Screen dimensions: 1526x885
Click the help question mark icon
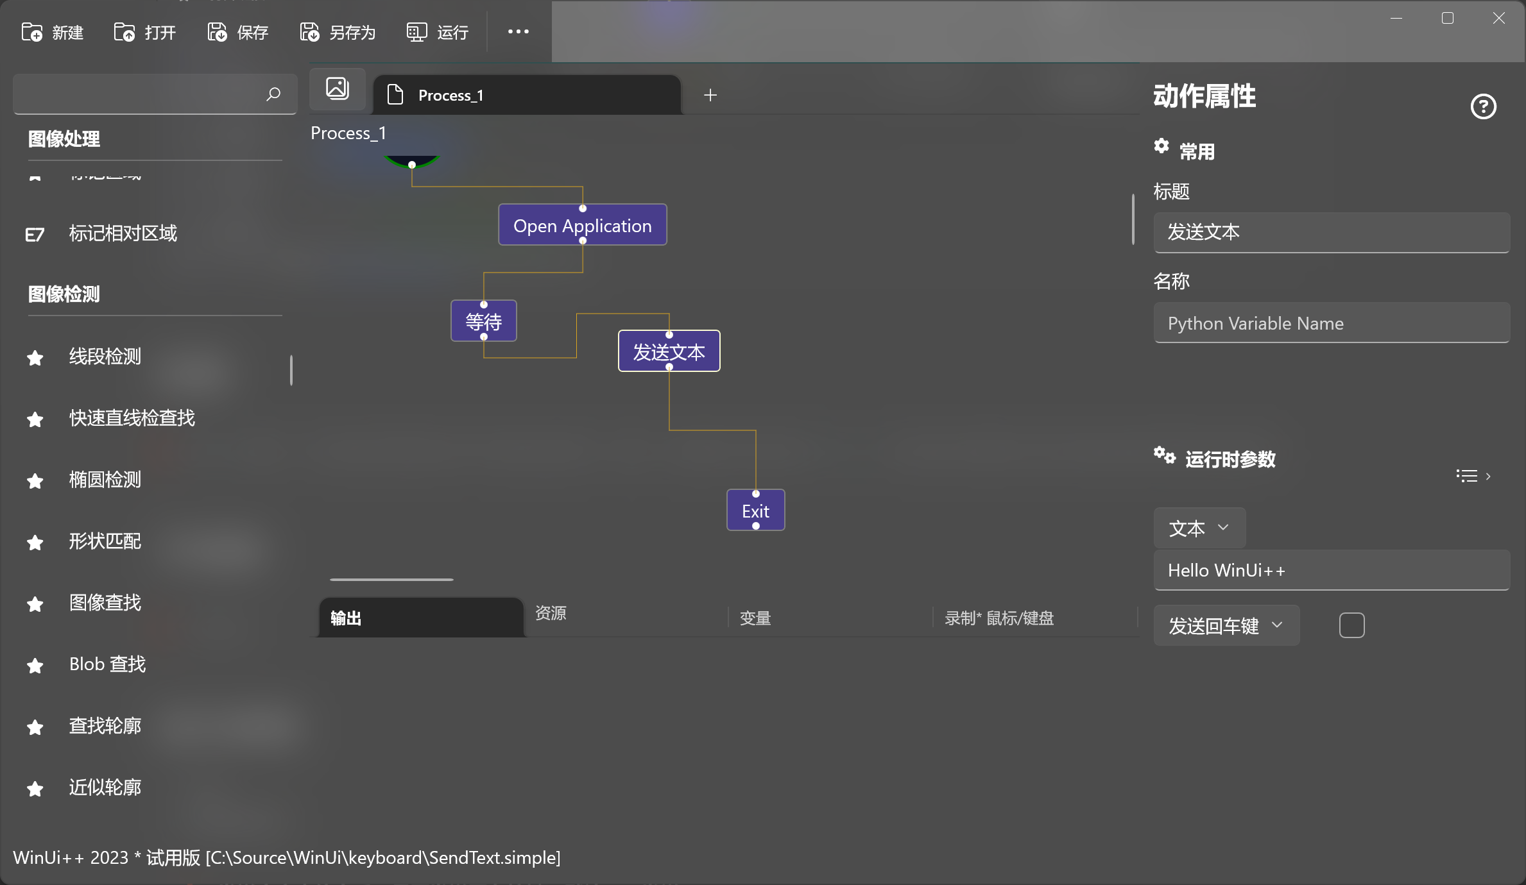point(1483,106)
